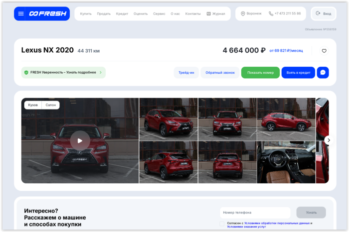Viewport: 349px width, 232px height.
Task: Open the front three-quarter view thumbnail
Action: (169, 119)
